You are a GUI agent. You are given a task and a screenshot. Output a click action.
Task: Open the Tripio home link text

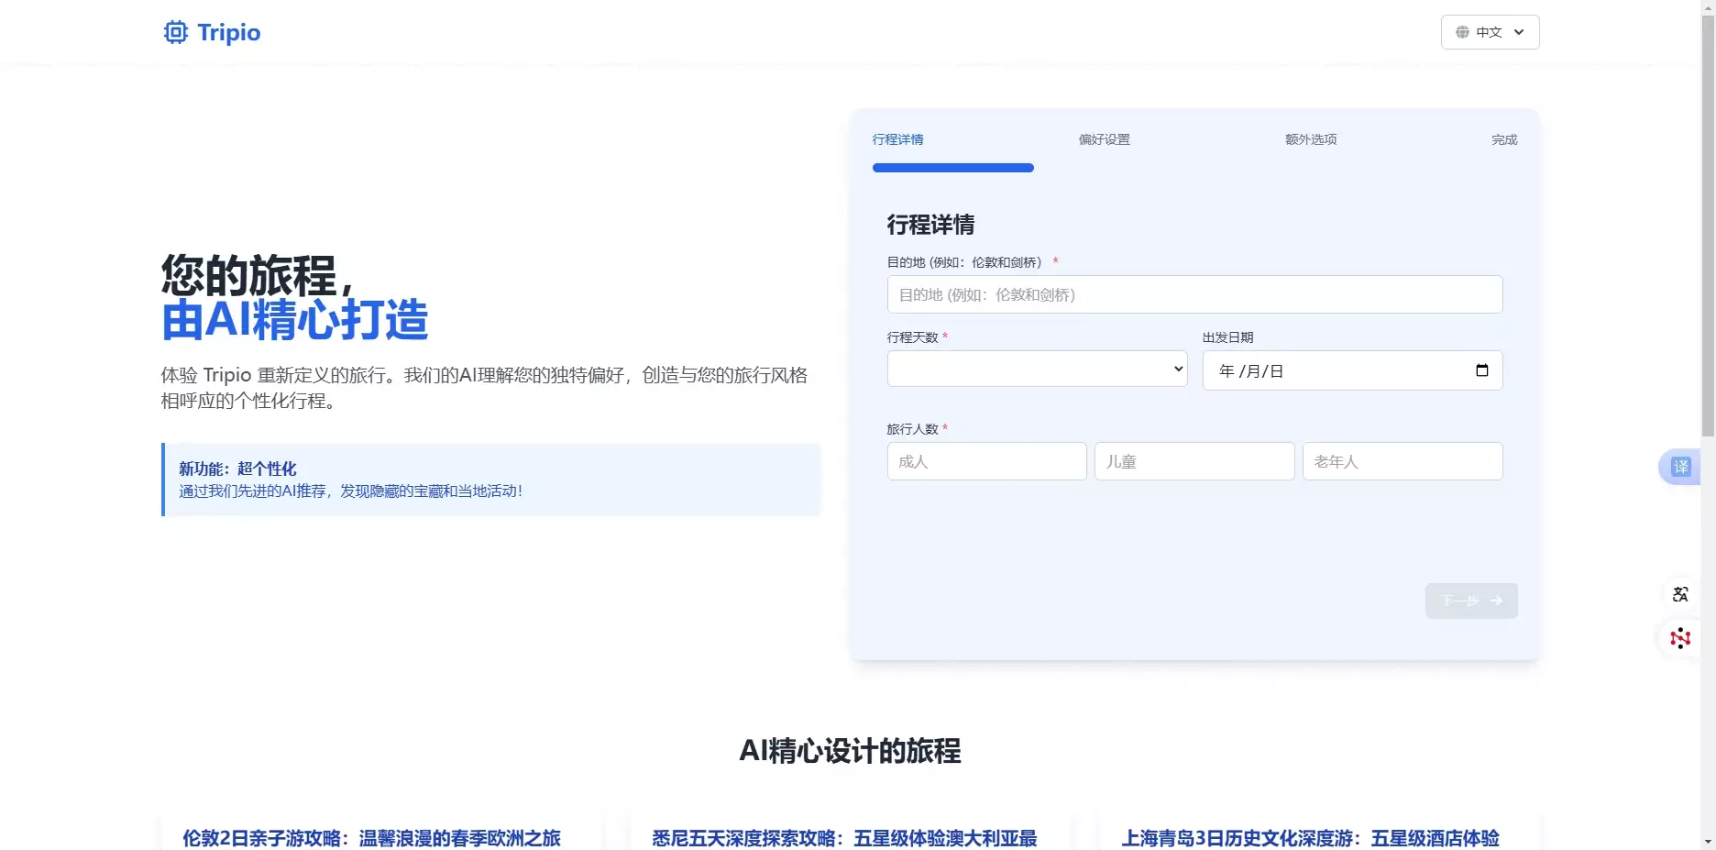coord(229,32)
